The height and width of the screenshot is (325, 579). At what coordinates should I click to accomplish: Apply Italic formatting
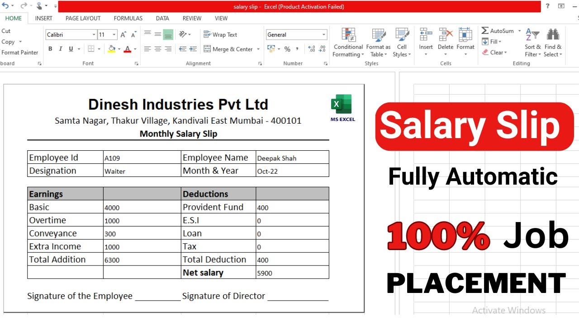(x=61, y=49)
